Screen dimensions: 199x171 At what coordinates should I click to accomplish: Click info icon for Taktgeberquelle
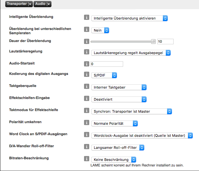pos(87,87)
